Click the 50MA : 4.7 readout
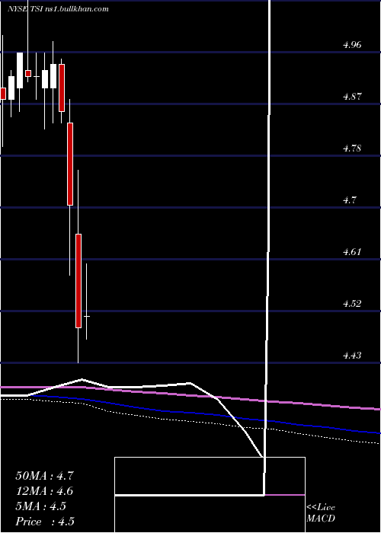The image size is (381, 533). pyautogui.click(x=44, y=476)
